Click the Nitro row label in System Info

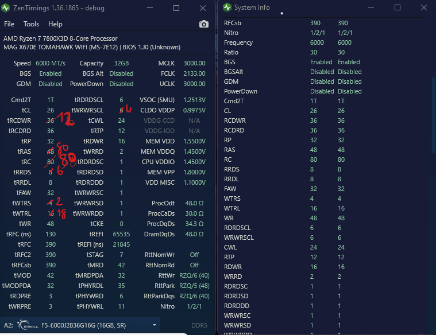click(x=231, y=33)
